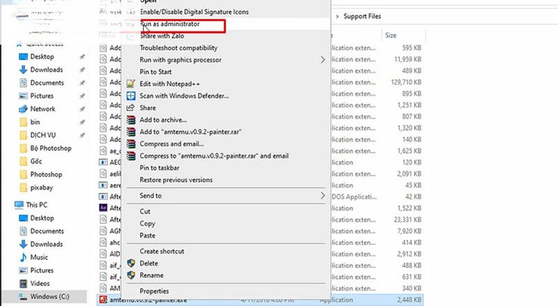Click the shield icon beside Rename
The width and height of the screenshot is (558, 306).
(131, 275)
